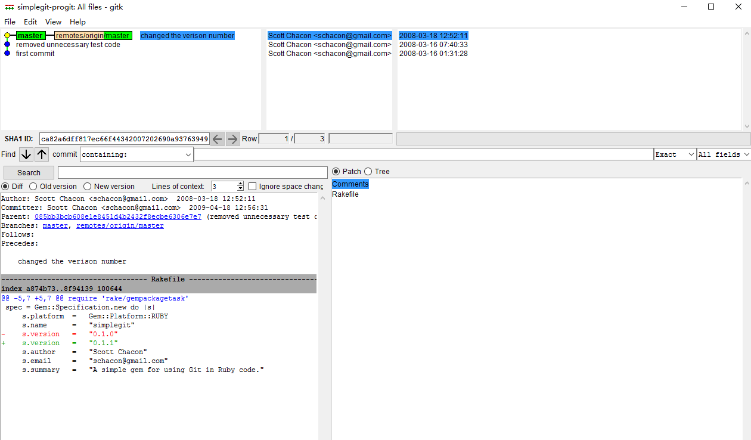Viewport: 751px width, 440px height.
Task: Click date 2008-03-16 01:31:28
Action: tap(433, 54)
